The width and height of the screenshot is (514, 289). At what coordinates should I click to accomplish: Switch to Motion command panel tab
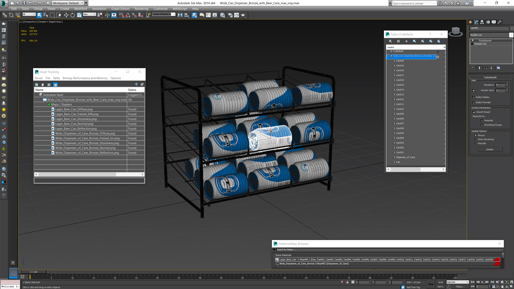coord(488,22)
